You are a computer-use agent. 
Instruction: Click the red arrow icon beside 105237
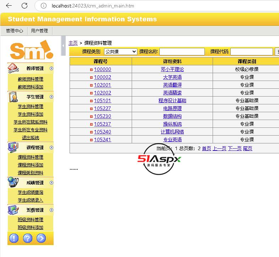(91, 124)
